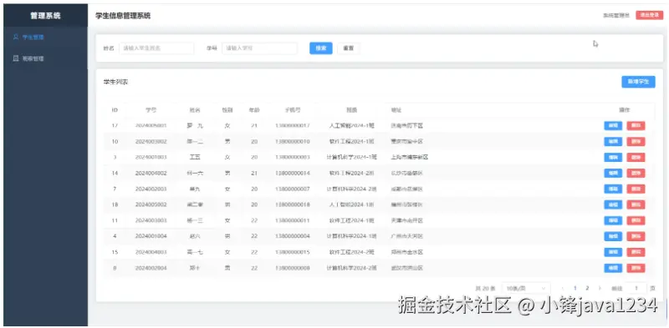
Task: Click the 管理系统 sidebar title
Action: tap(45, 16)
